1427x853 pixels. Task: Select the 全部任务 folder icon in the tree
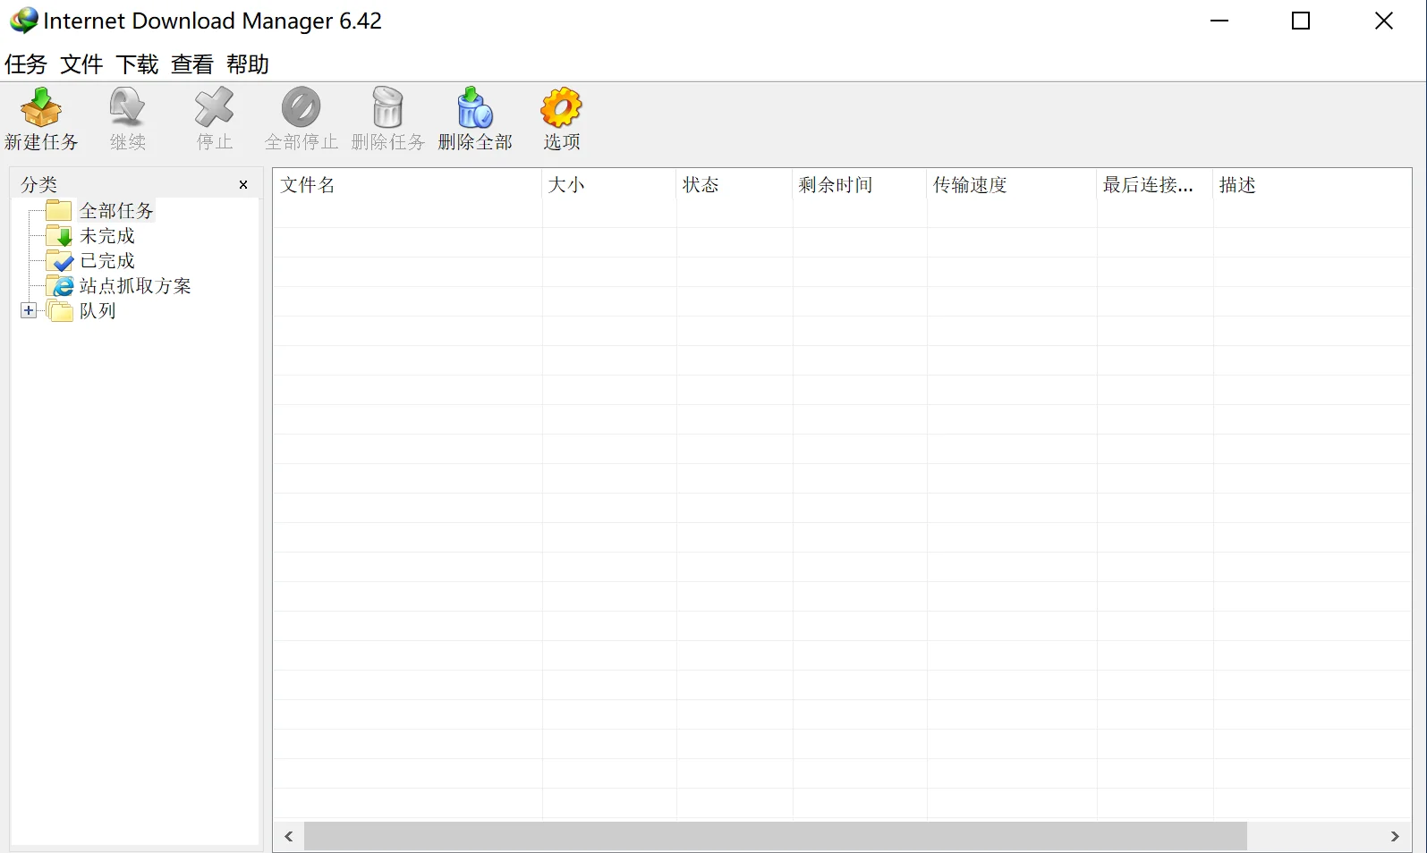click(59, 210)
